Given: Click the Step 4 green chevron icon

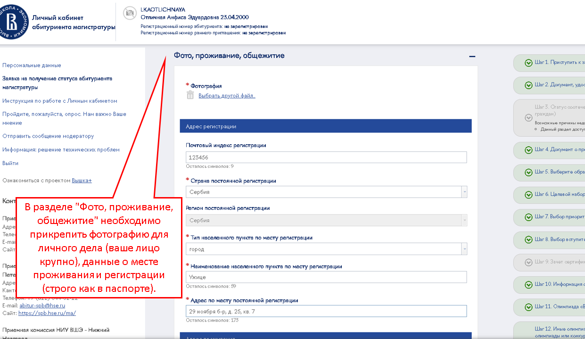Looking at the screenshot, I should (x=528, y=150).
